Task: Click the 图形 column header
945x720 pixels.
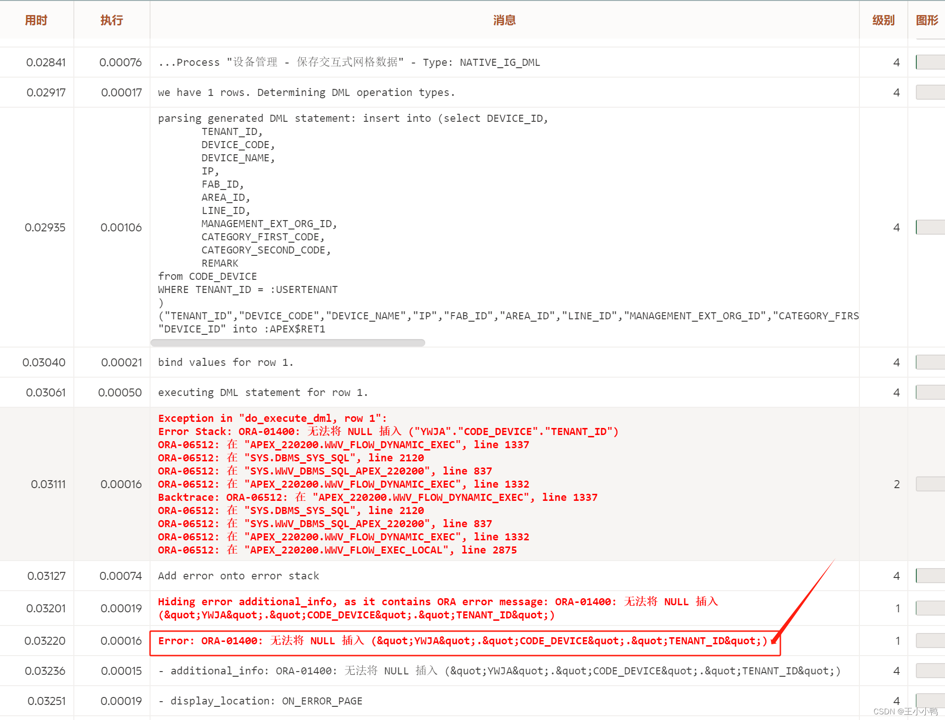Action: (927, 20)
